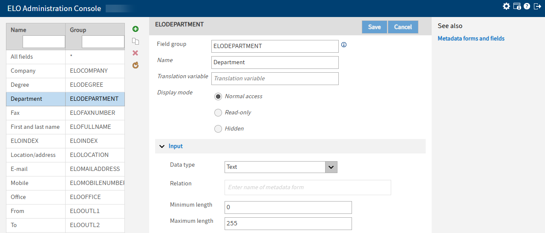Select the ELOINDEX name cell

pyautogui.click(x=35, y=141)
